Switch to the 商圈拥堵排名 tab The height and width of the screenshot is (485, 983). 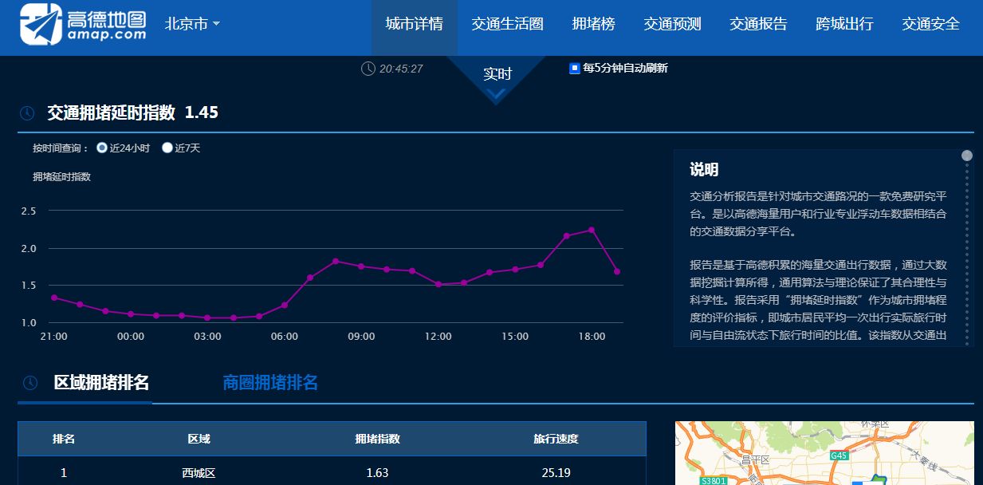point(271,383)
